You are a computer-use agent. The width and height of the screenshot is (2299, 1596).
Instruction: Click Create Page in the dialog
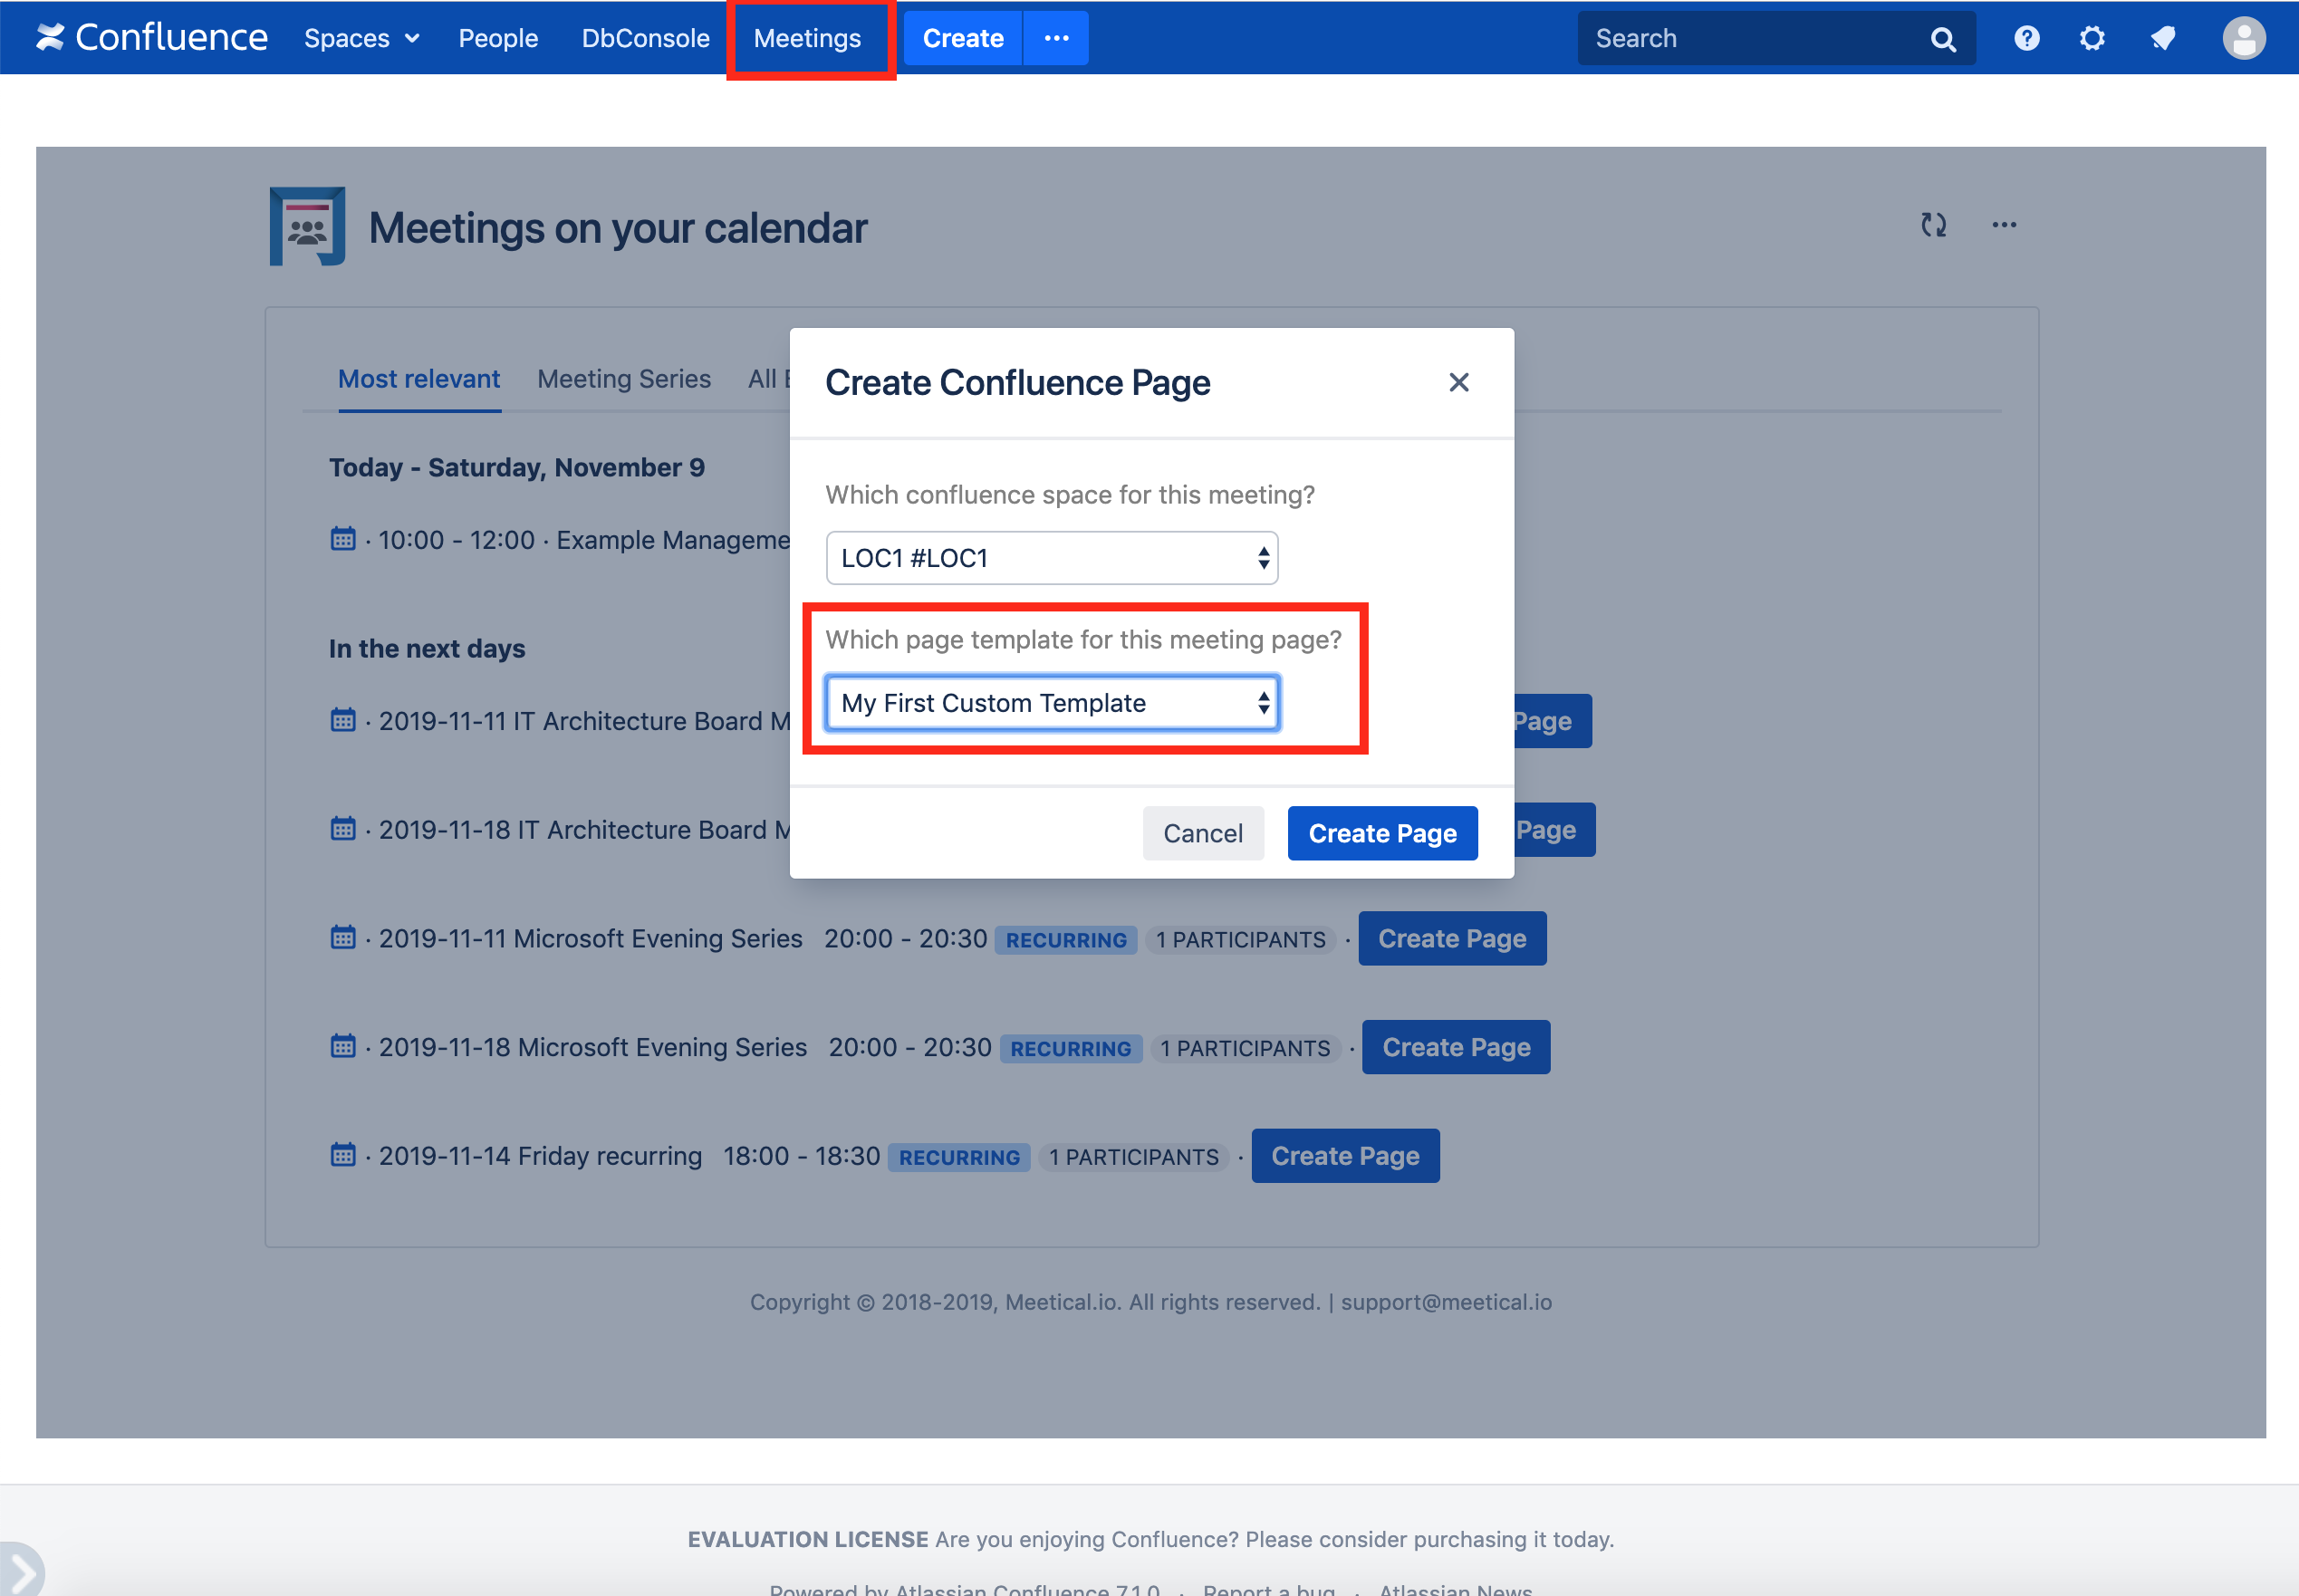[x=1382, y=833]
